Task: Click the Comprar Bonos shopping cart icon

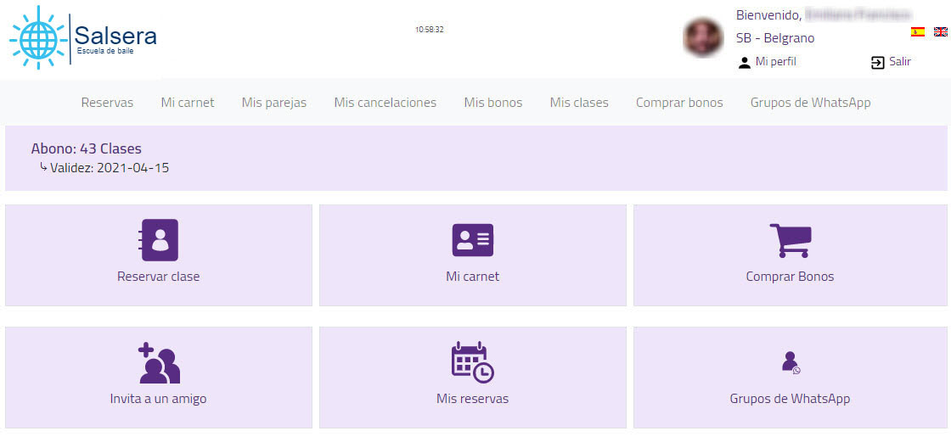Action: tap(790, 240)
